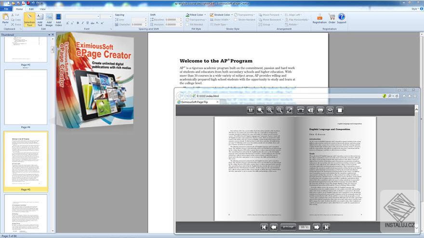
Task: Click the flipbook page number field
Action: [x=304, y=227]
